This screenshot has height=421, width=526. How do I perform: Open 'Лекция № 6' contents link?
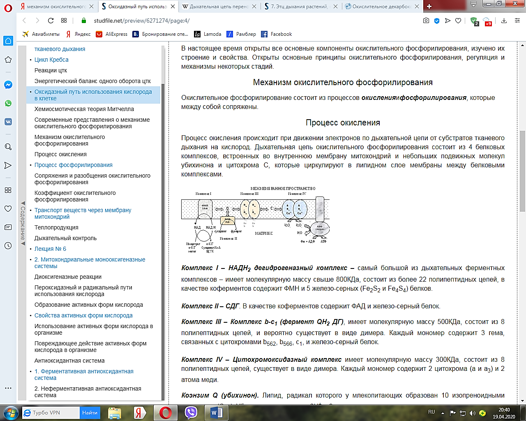[50, 249]
